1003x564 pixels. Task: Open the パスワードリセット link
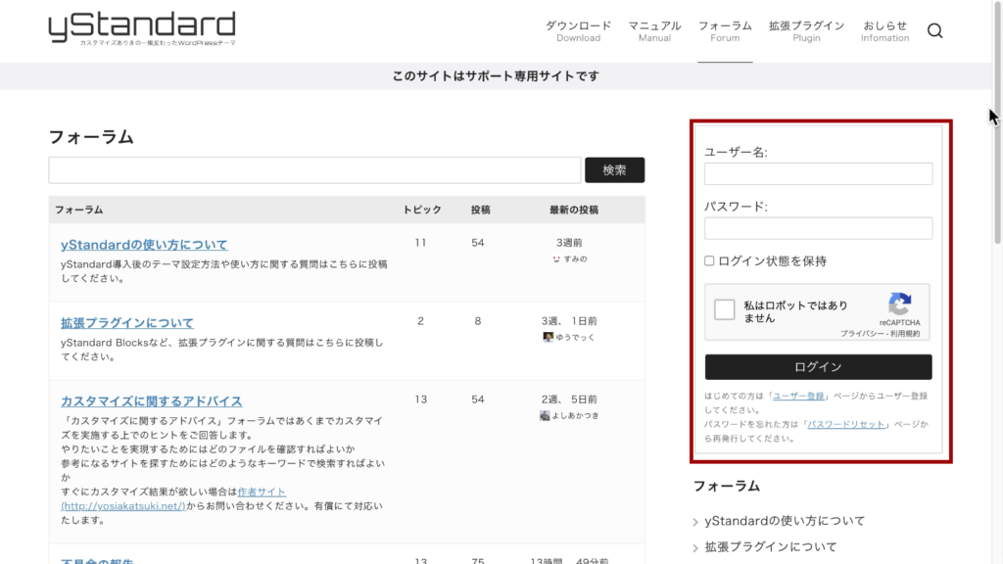[x=845, y=424]
